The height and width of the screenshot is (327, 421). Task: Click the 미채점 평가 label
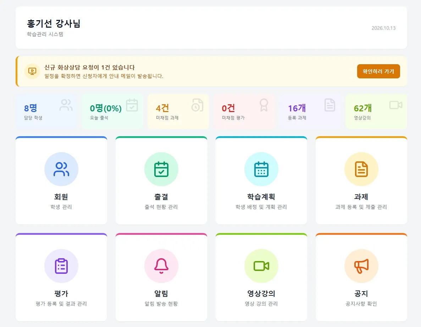coord(233,118)
